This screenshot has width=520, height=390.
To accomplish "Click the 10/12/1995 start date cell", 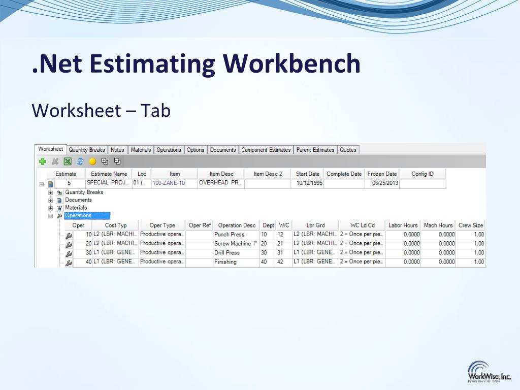I will point(307,183).
